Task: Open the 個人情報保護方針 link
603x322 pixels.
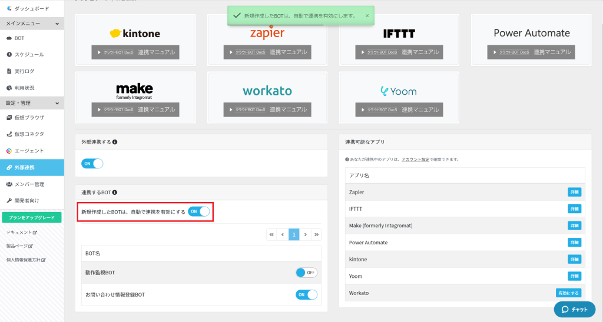Action: click(x=26, y=260)
